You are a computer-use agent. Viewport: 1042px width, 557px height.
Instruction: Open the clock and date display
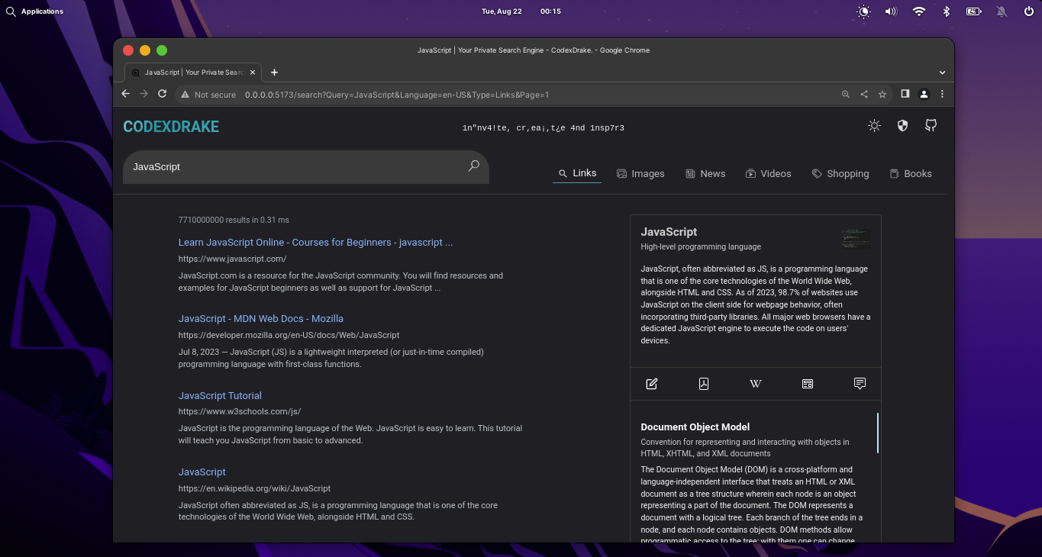[x=521, y=11]
